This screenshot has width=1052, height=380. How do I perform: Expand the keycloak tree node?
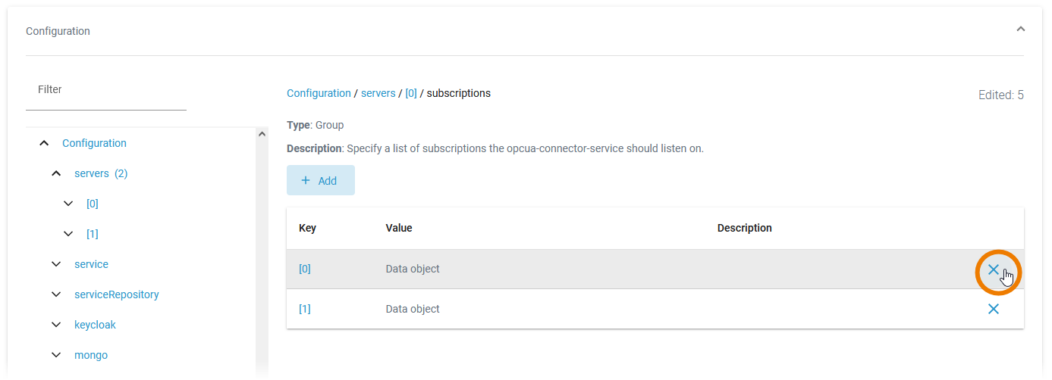pyautogui.click(x=56, y=325)
